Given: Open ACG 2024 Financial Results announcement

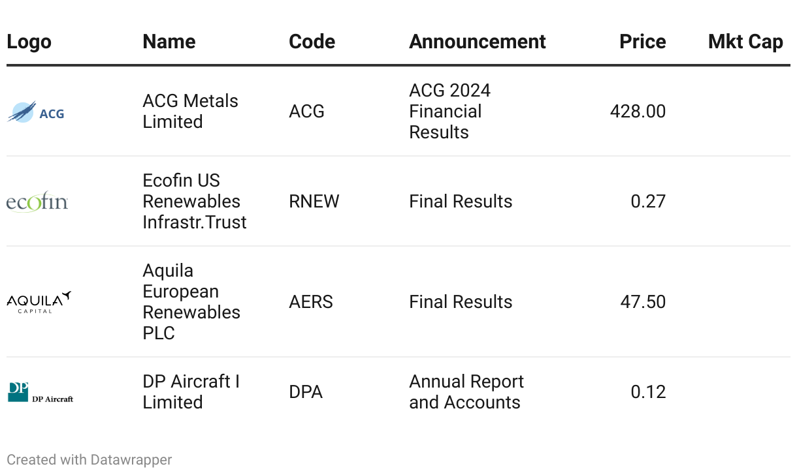Looking at the screenshot, I should click(449, 112).
